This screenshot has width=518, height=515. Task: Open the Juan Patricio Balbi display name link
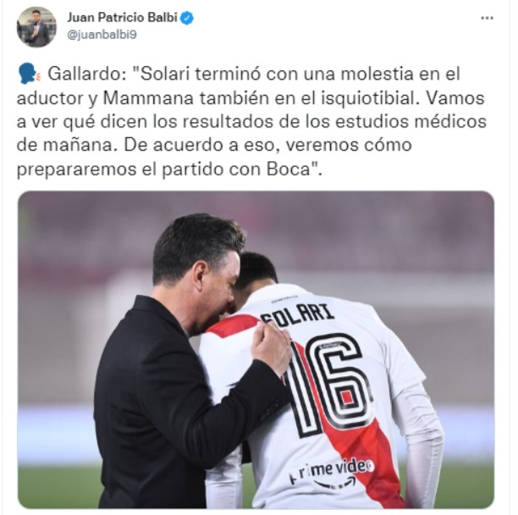tap(123, 18)
